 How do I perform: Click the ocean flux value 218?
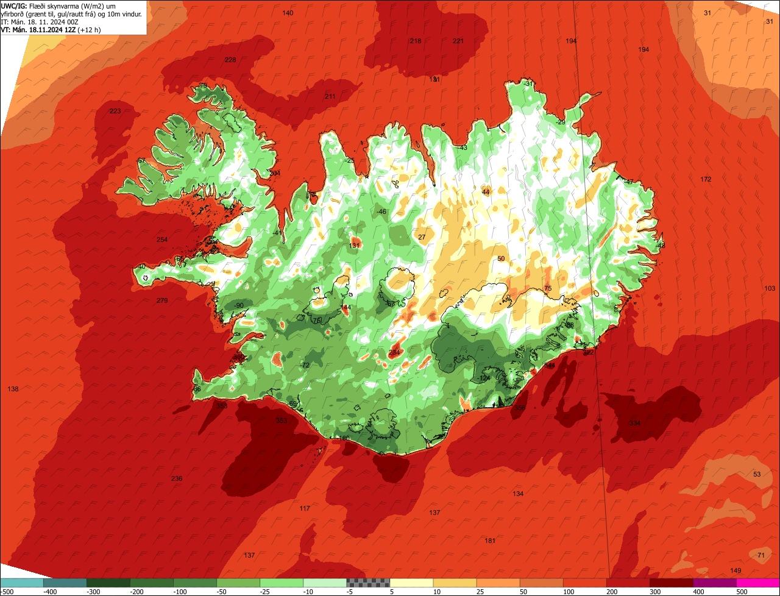[416, 41]
